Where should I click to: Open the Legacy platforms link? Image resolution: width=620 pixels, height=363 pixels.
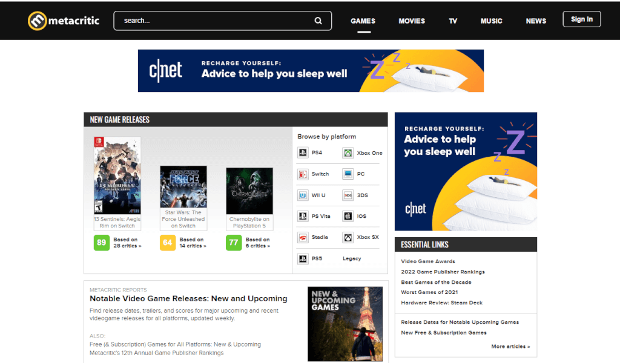click(x=352, y=259)
